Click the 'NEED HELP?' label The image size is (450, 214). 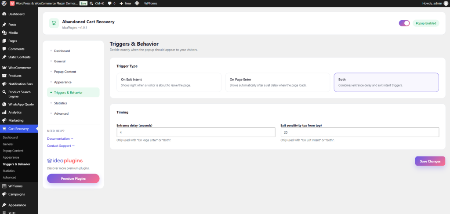56,131
